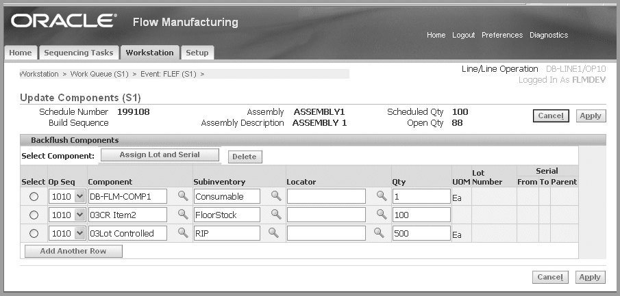Search subinventory next to RIP field
Screen dimensions: 620x296
pyautogui.click(x=273, y=233)
